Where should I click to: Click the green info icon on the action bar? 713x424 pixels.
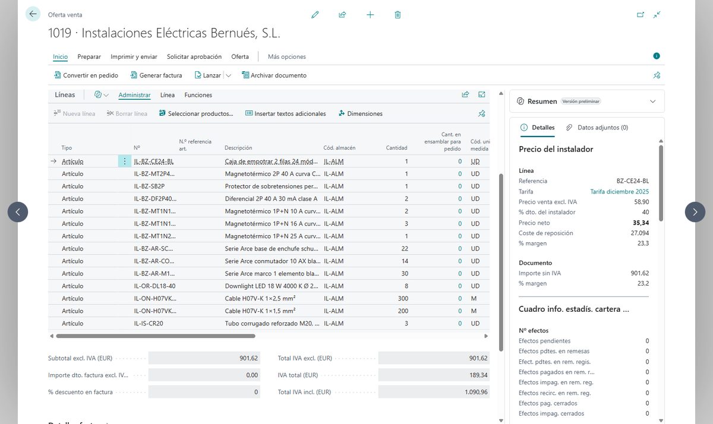(x=657, y=56)
